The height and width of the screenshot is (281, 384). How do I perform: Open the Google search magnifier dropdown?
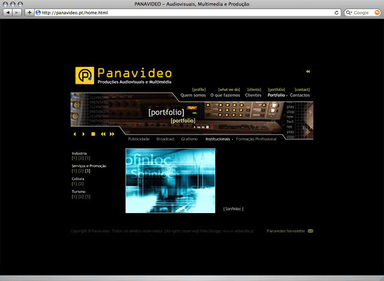click(x=349, y=13)
